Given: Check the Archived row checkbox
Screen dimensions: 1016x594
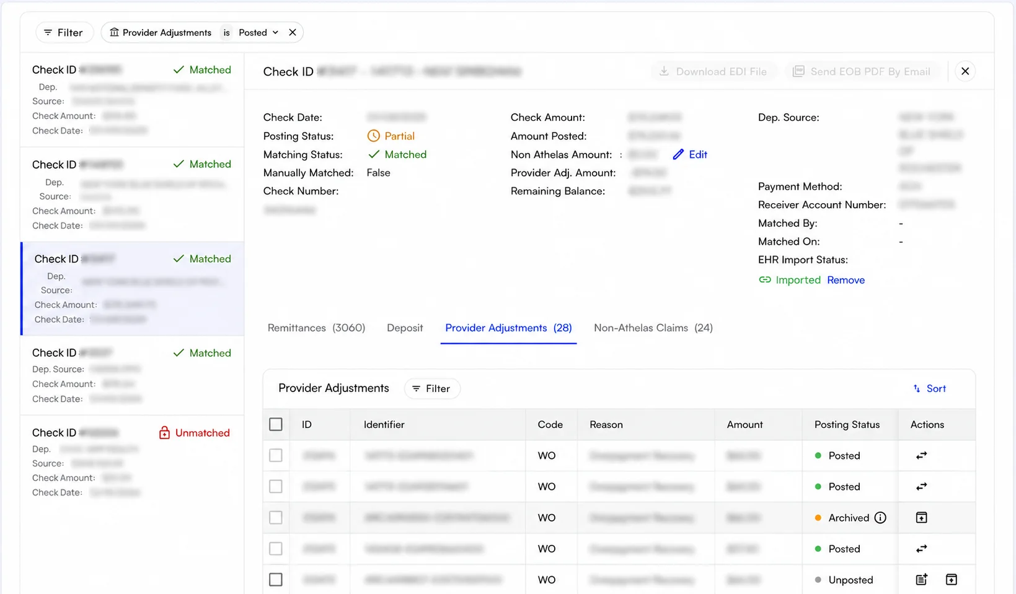Looking at the screenshot, I should pyautogui.click(x=276, y=517).
